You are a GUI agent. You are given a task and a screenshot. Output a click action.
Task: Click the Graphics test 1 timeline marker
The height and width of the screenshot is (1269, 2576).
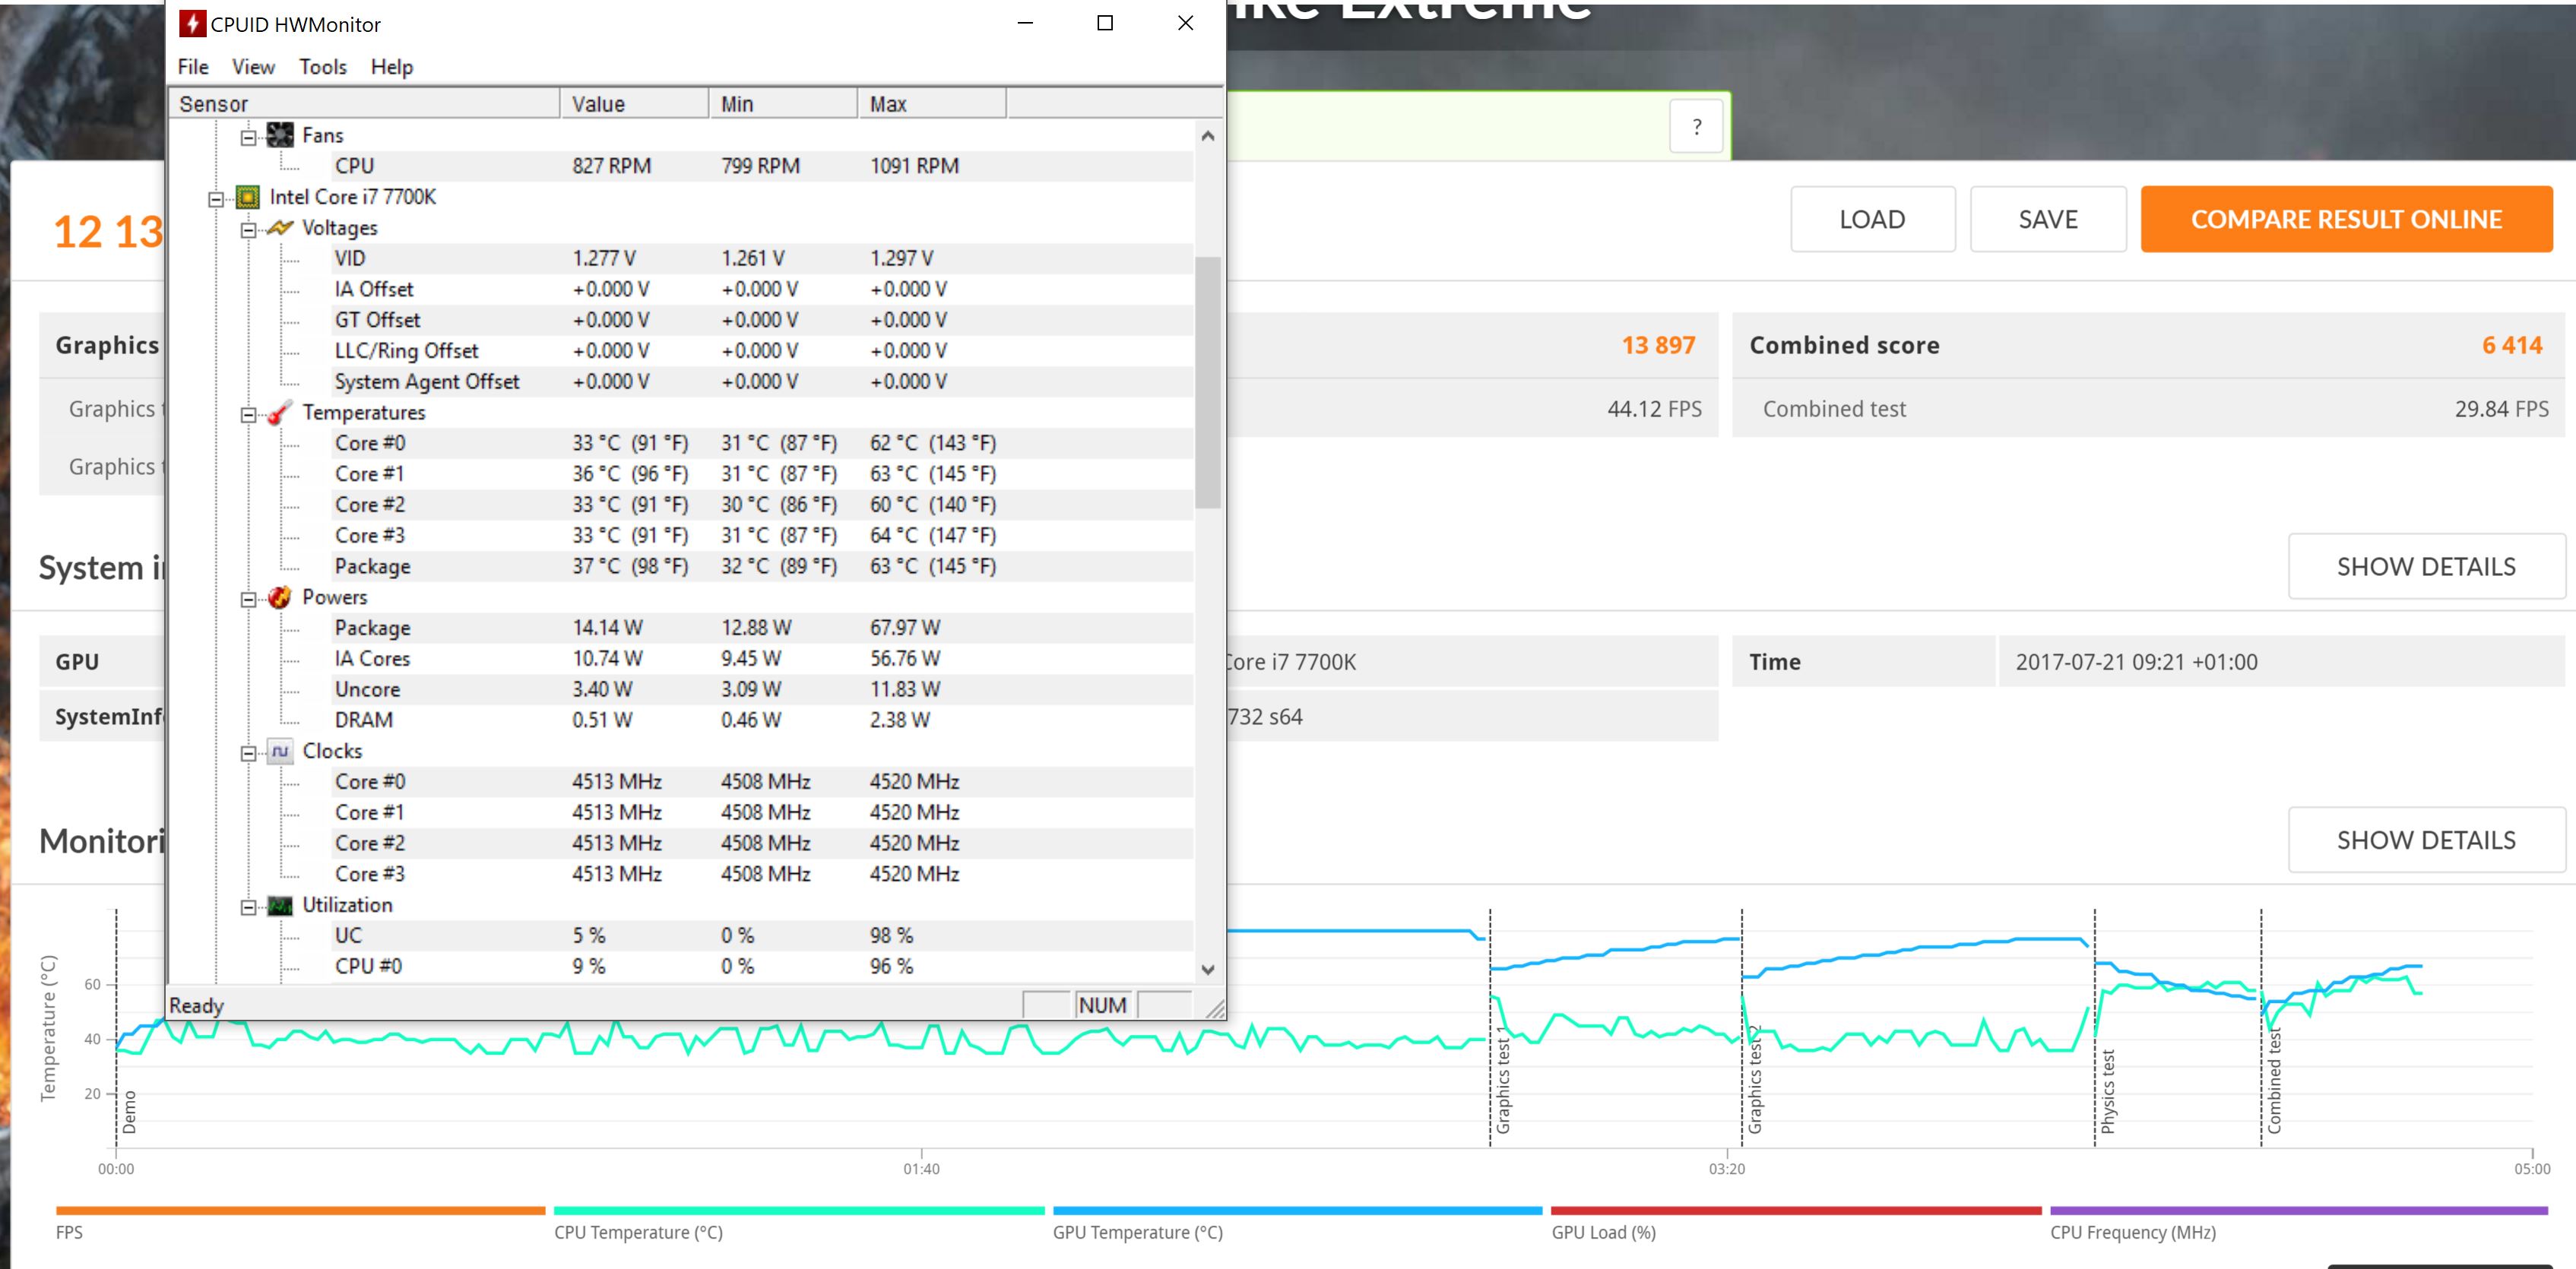pos(1502,1080)
